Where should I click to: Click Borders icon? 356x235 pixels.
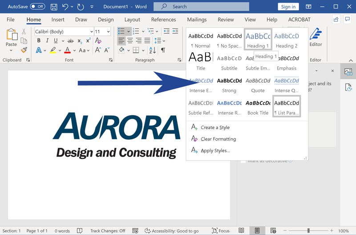pyautogui.click(x=136, y=50)
